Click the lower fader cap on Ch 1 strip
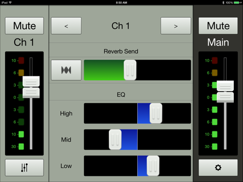 point(31,93)
